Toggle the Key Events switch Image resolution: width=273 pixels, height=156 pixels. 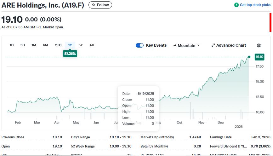click(x=139, y=45)
